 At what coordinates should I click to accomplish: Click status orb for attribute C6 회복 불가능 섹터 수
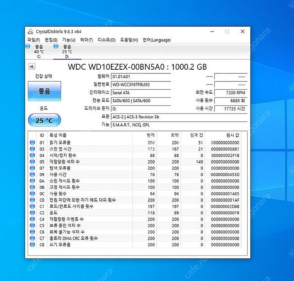point(33,232)
